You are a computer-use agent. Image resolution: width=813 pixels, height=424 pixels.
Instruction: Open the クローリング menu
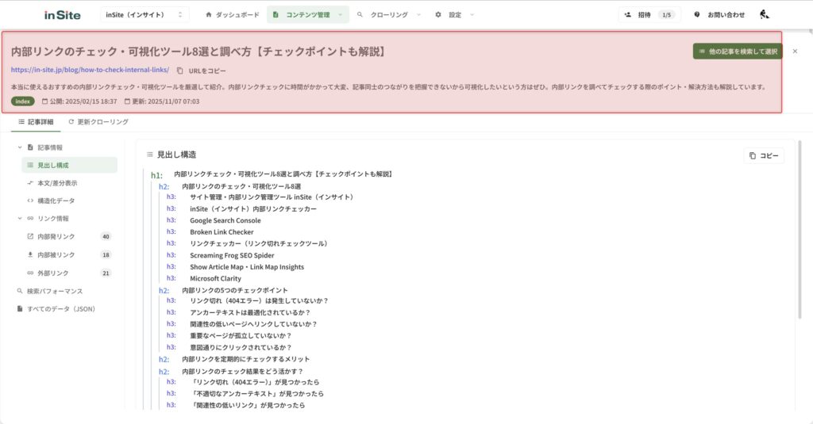point(388,14)
